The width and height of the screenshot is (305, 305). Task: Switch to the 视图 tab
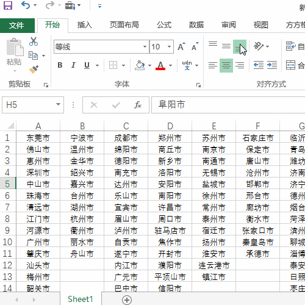pos(261,25)
